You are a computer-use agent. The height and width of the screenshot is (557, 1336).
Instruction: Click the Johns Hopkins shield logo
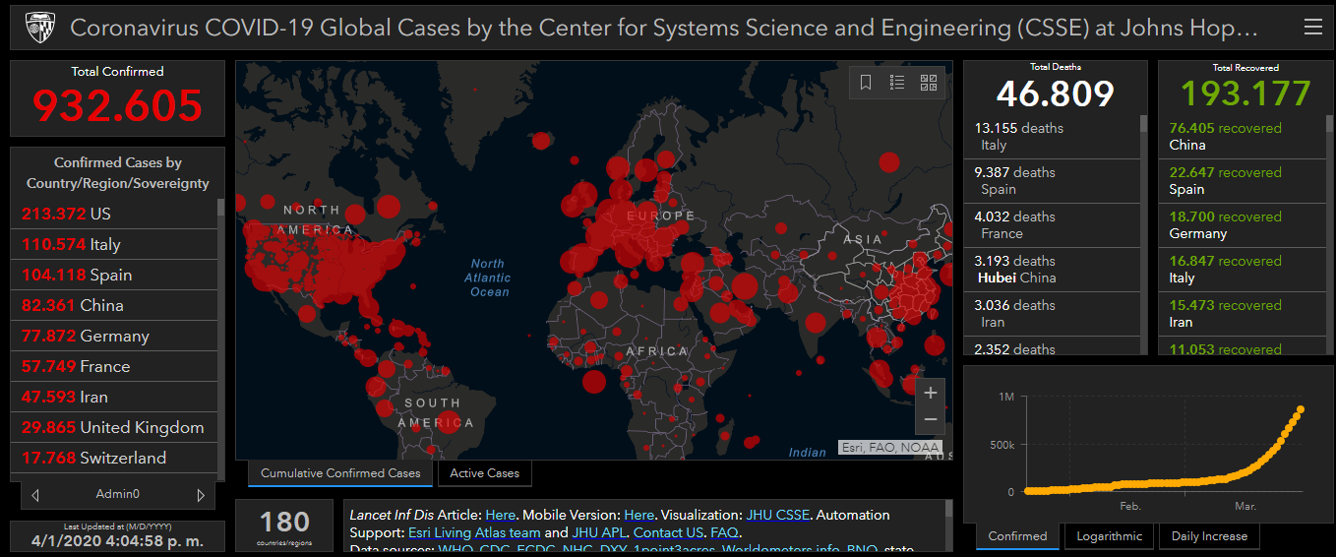pyautogui.click(x=38, y=28)
